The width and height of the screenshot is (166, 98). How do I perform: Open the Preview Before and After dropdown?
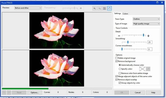(x=28, y=8)
